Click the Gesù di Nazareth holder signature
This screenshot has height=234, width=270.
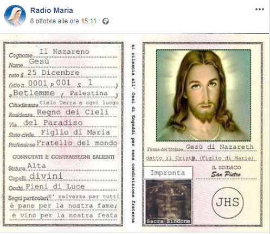(x=220, y=147)
